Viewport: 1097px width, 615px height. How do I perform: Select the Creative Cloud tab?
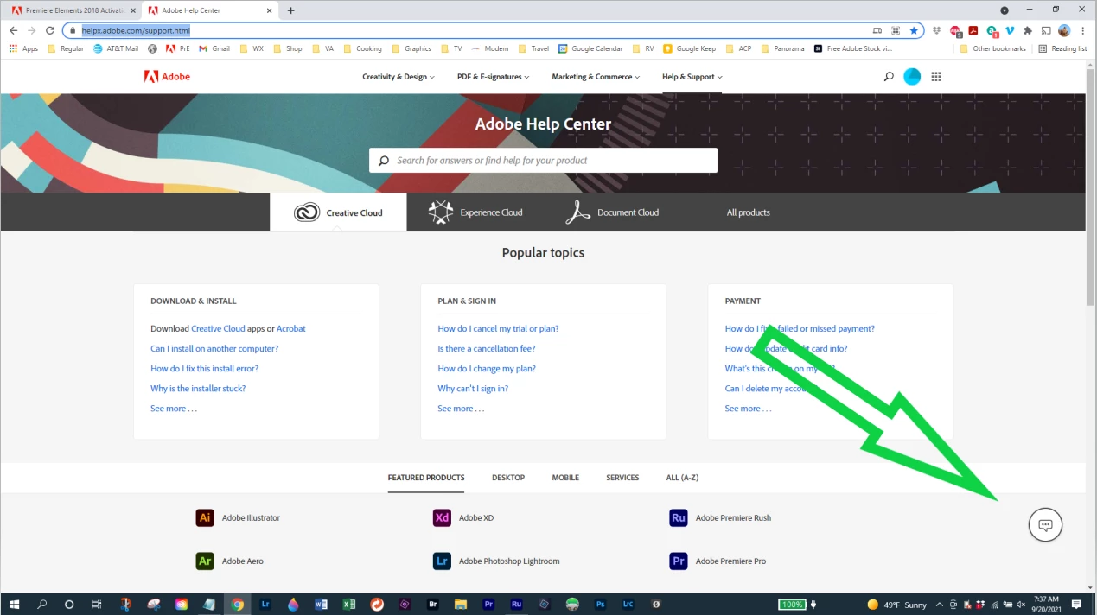[338, 212]
